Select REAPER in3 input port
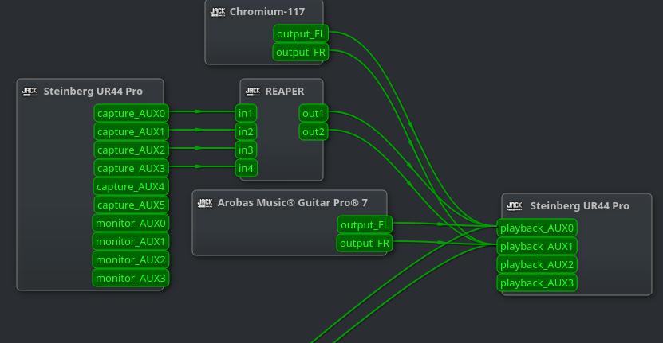Image resolution: width=663 pixels, height=343 pixels. [246, 150]
